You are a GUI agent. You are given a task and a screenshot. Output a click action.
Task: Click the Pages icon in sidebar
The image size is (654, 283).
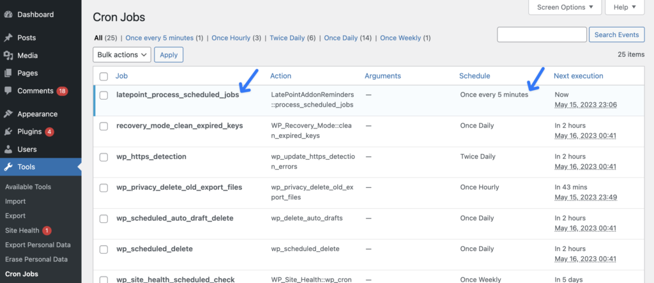pos(8,73)
